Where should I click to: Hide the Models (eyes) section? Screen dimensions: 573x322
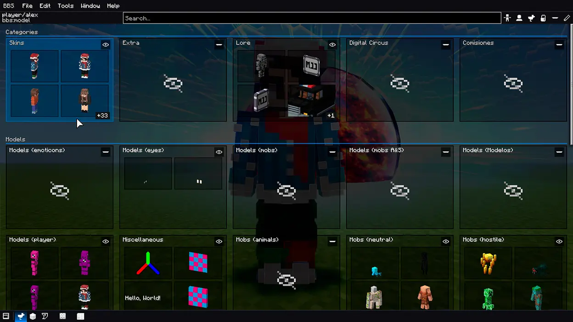coord(219,152)
